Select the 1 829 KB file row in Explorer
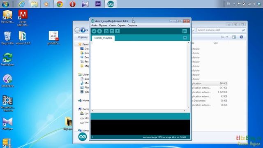Viewport: 263px width, 148px height. [210, 92]
